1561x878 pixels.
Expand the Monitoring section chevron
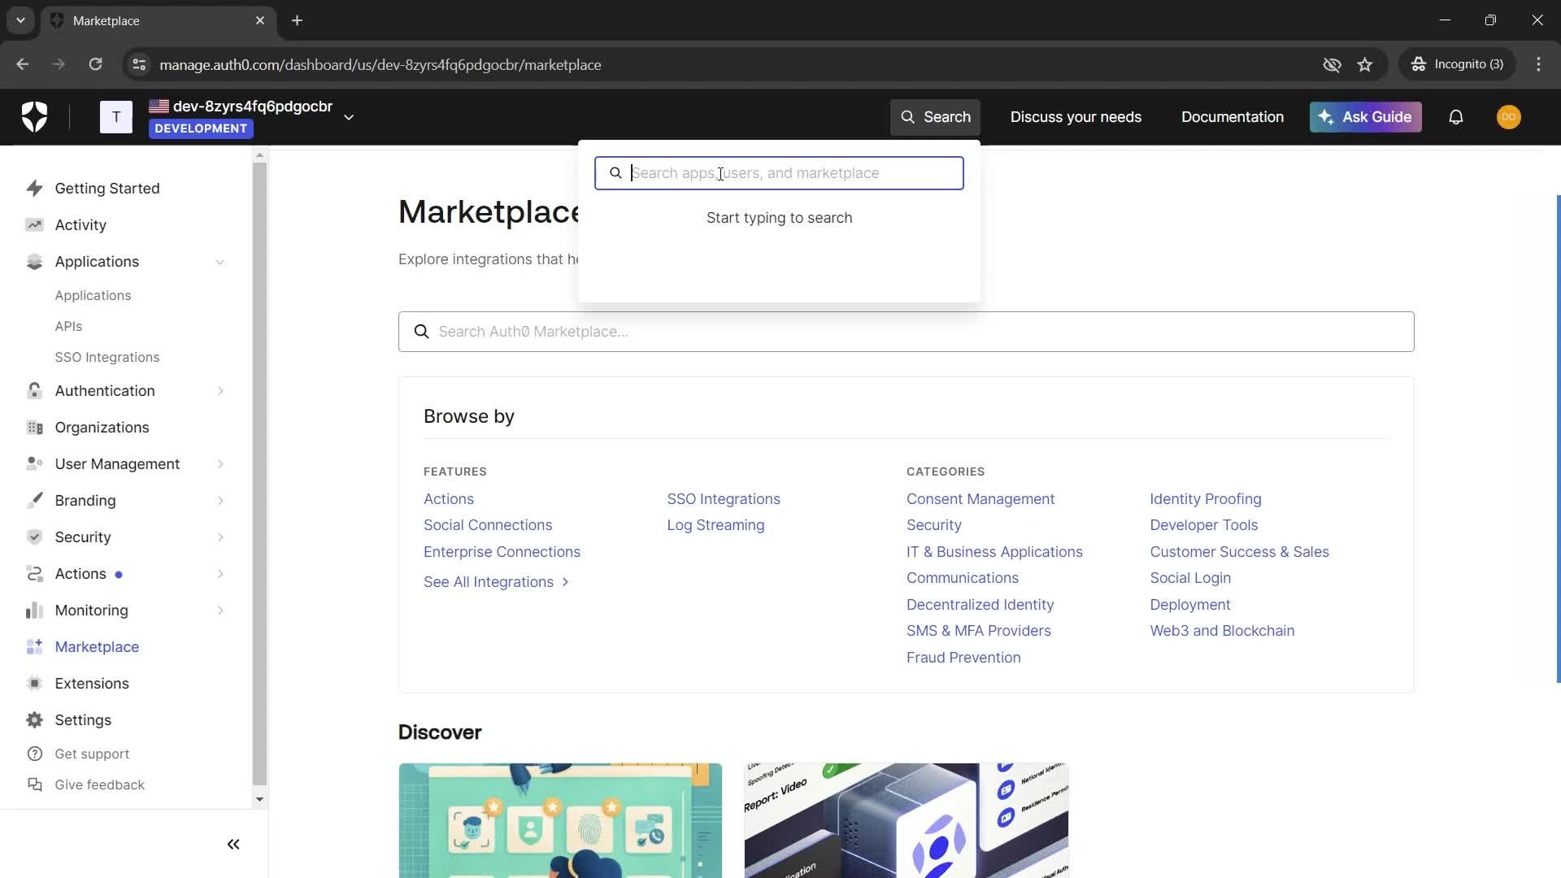[x=220, y=611]
